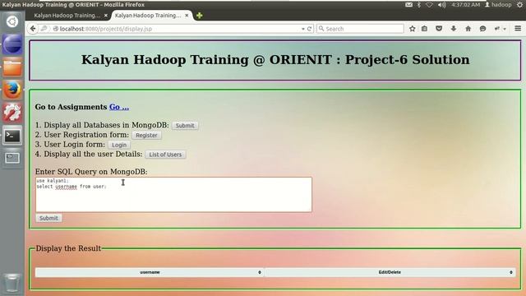Sort results by username column
Viewport: 526px width, 296px height.
point(150,272)
